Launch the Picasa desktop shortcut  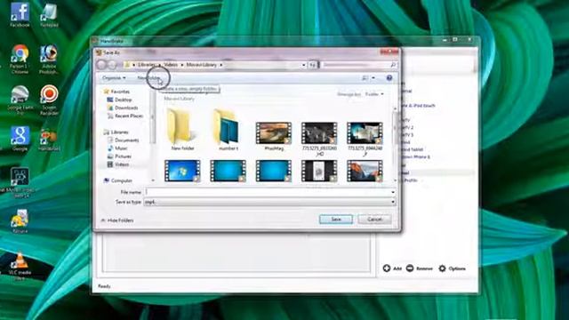point(20,221)
